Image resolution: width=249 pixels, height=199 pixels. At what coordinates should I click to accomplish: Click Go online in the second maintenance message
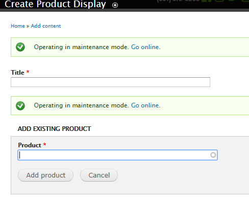tap(145, 105)
